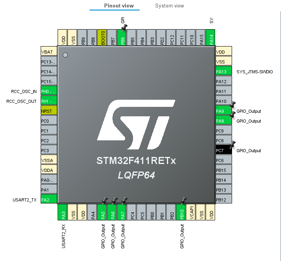Select the PA5 pin

click(102, 212)
